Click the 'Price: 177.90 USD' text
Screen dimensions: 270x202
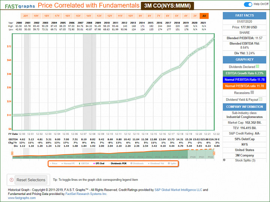click(244, 27)
